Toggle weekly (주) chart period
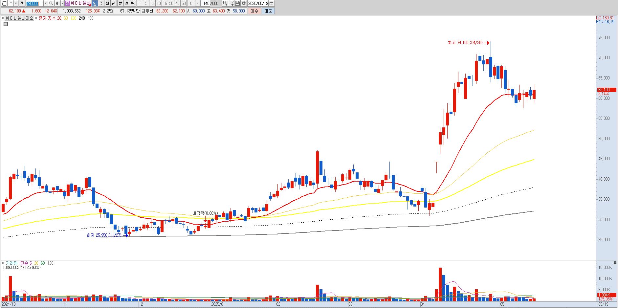 (x=101, y=3)
